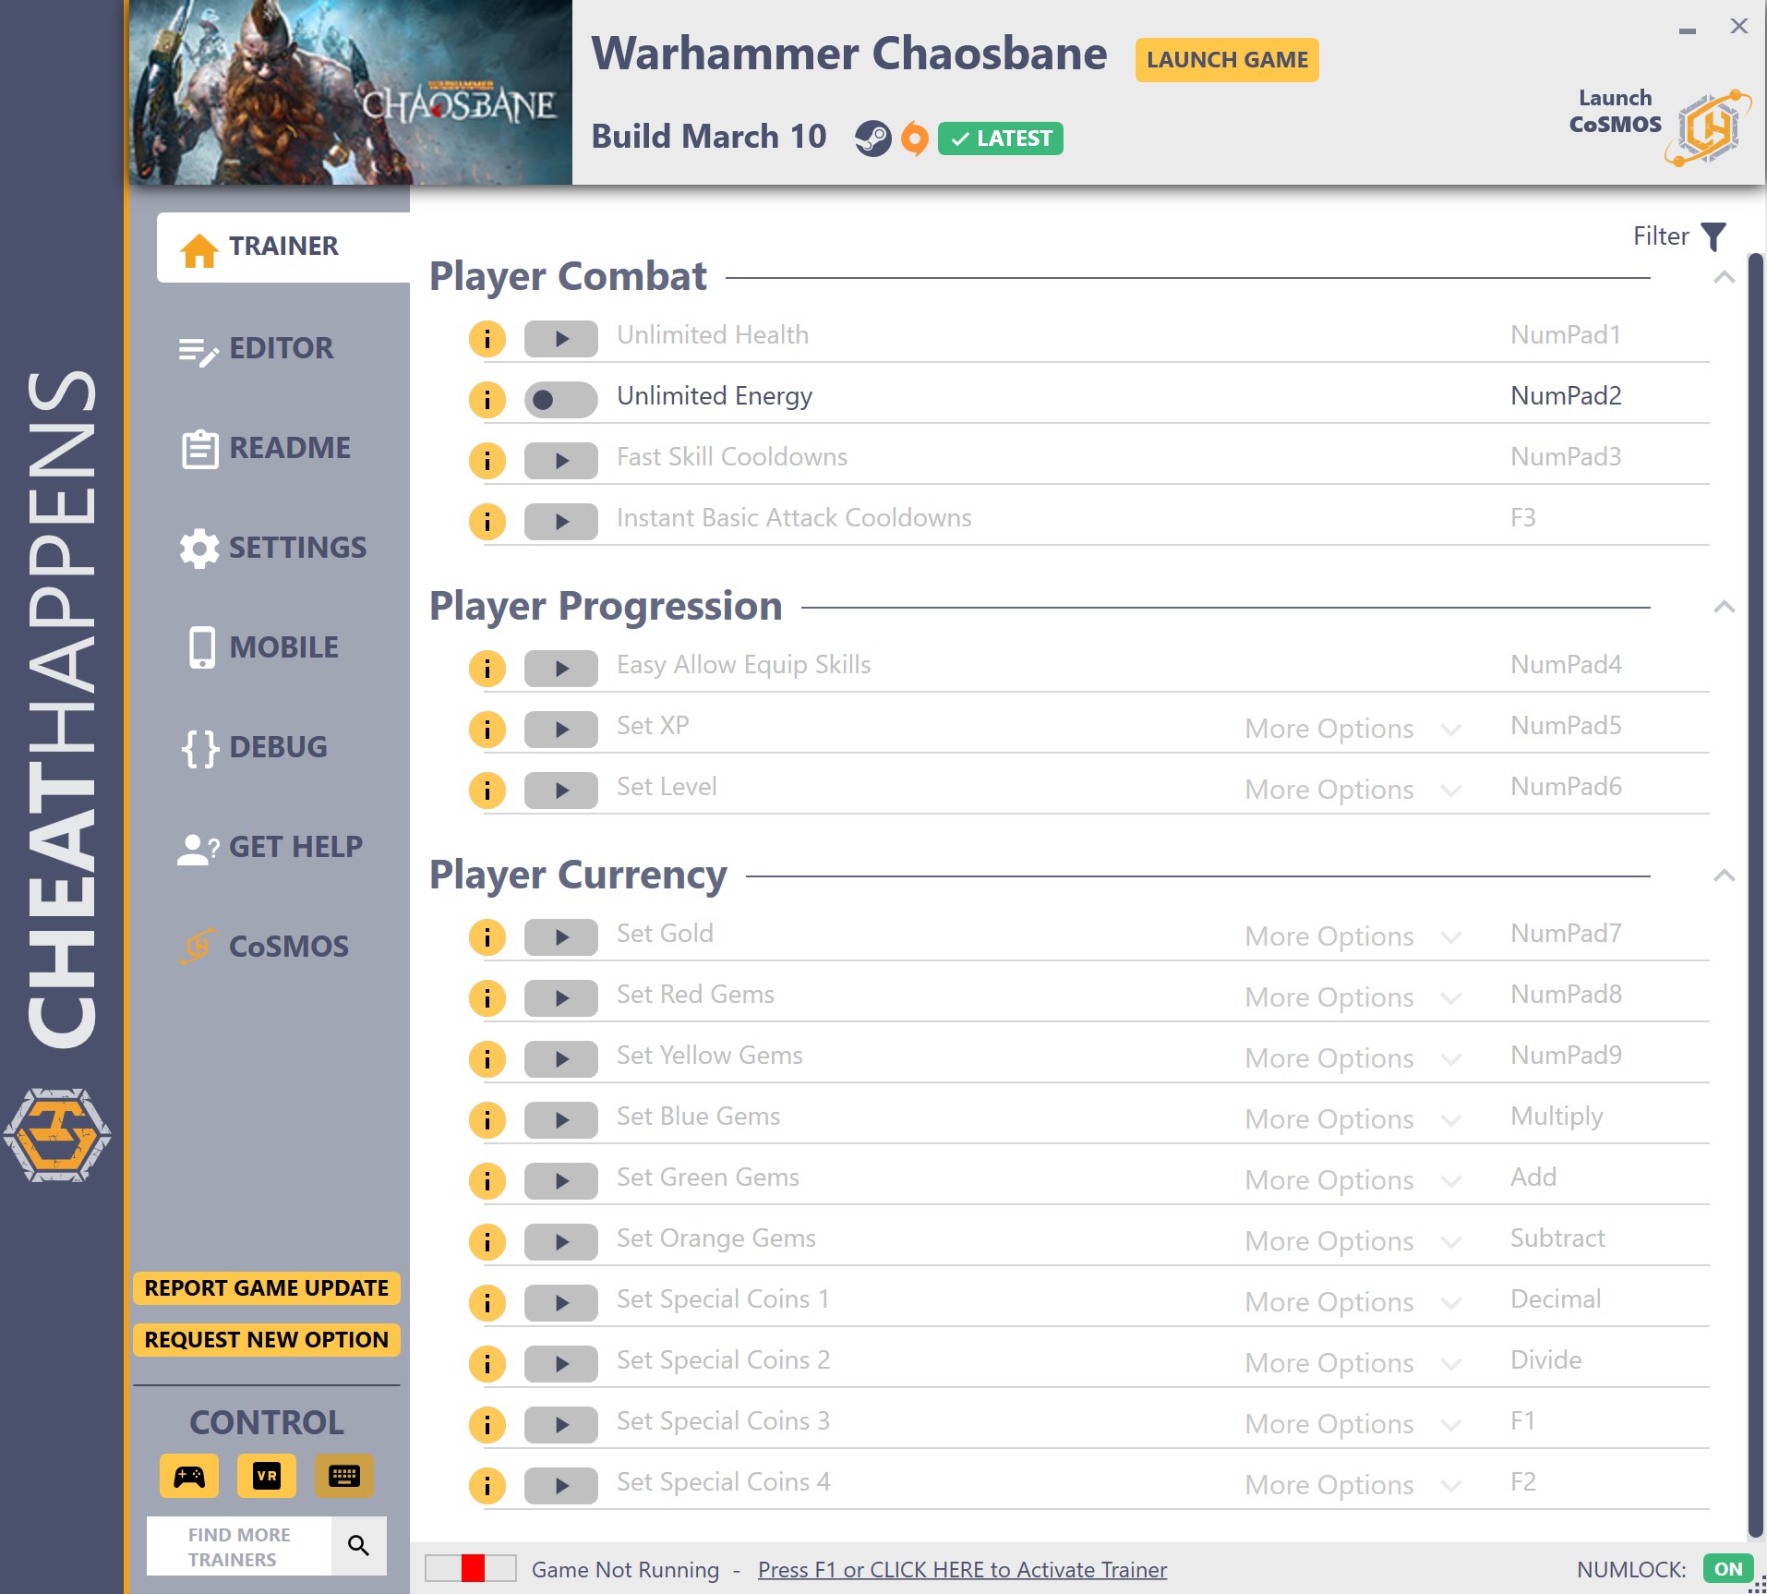
Task: Open GET HELP in sidebar
Action: (x=270, y=848)
